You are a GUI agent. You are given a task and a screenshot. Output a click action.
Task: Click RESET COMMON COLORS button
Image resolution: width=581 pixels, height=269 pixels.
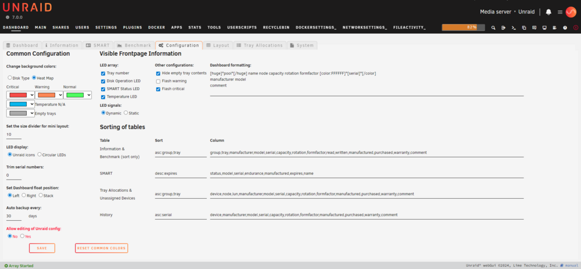coord(102,248)
